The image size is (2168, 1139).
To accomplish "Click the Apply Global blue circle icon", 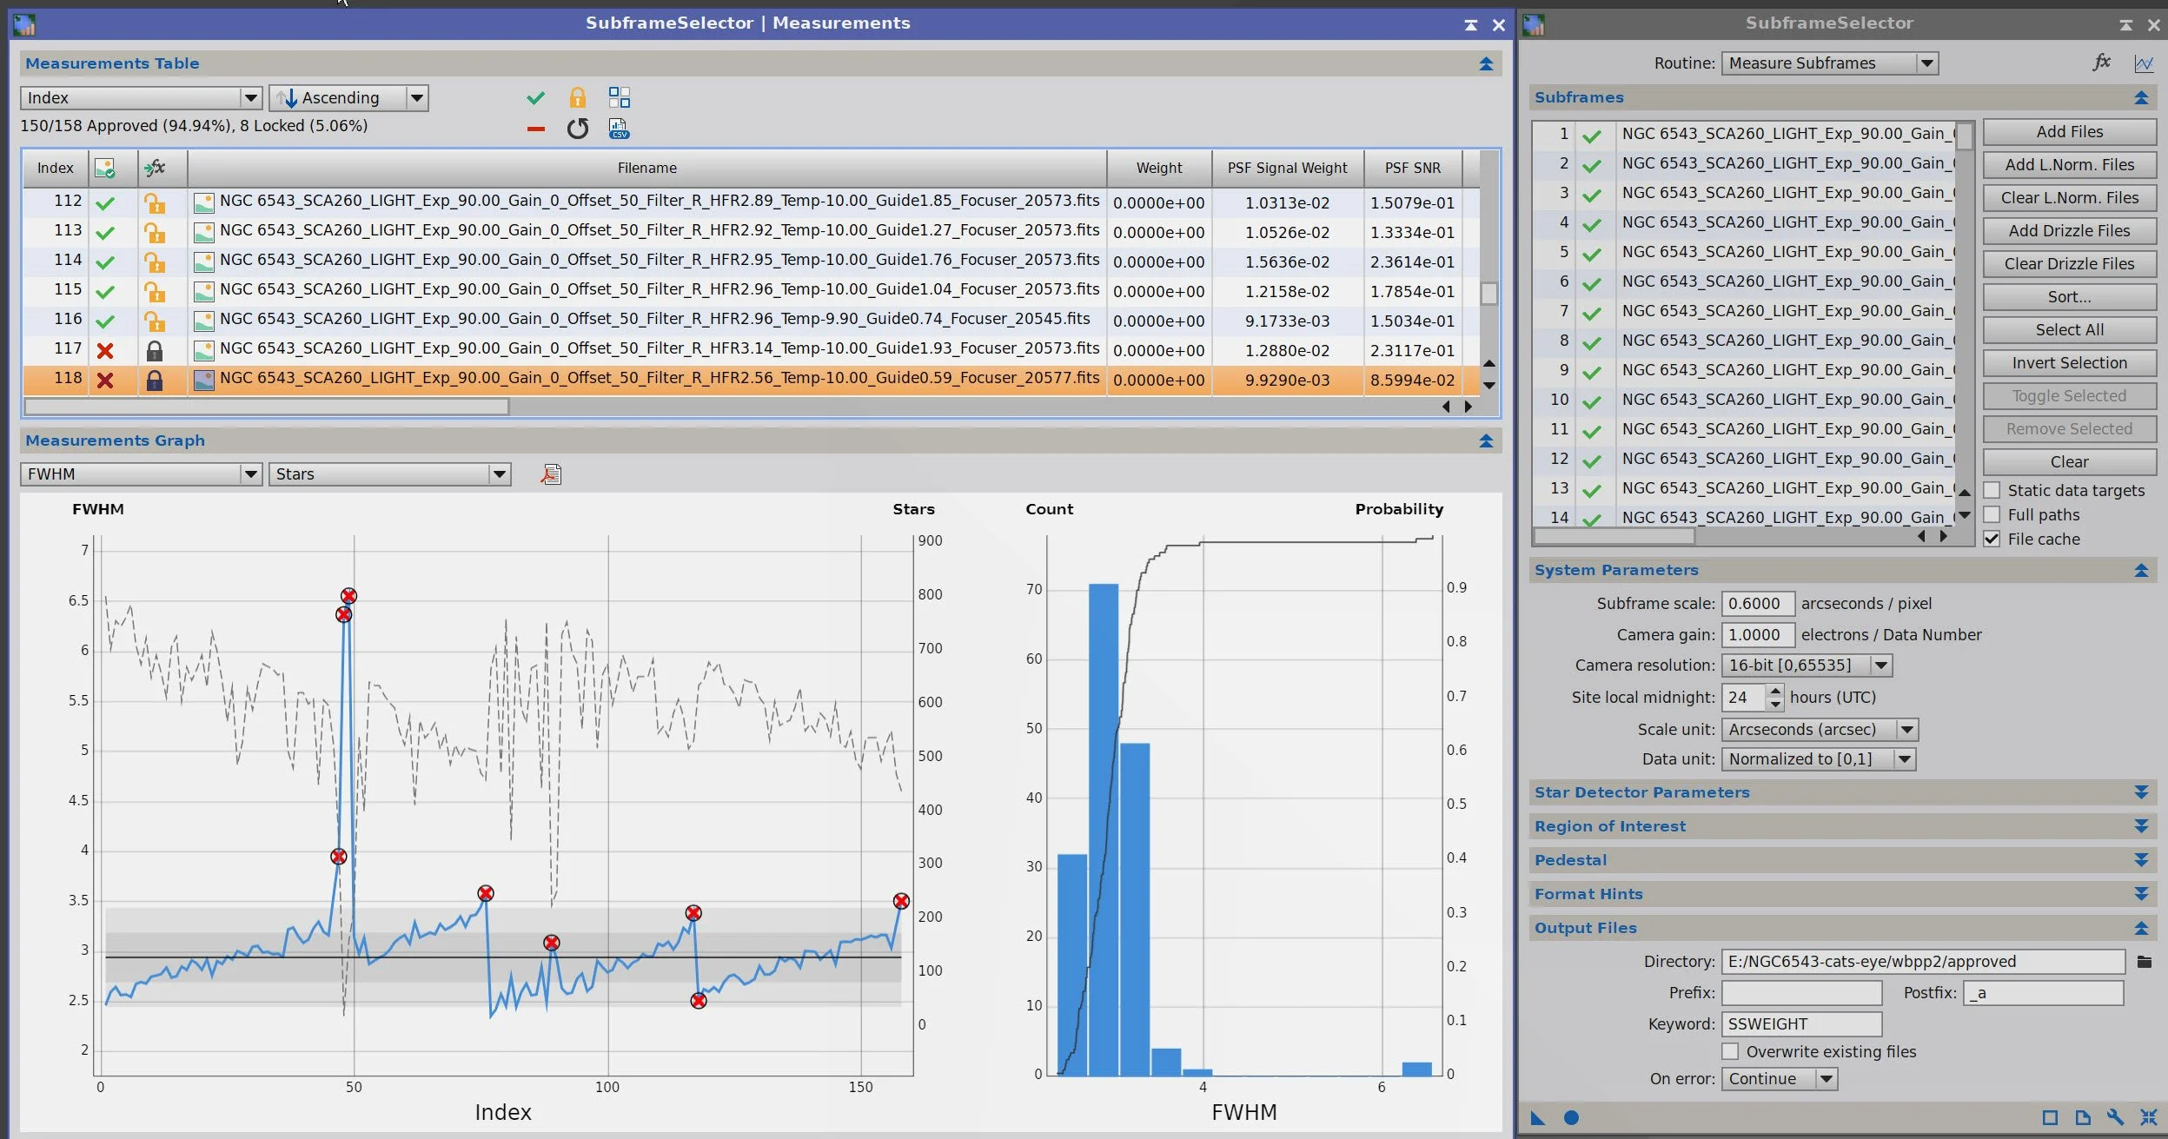I will pyautogui.click(x=1570, y=1118).
